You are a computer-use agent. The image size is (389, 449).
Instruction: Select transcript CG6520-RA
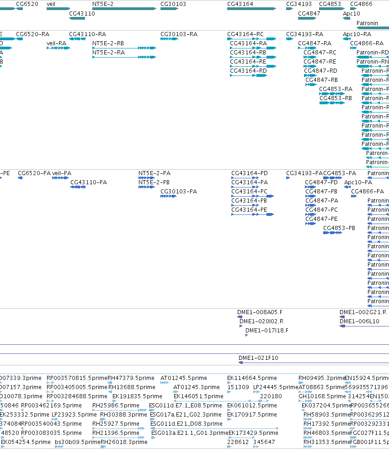20,39
